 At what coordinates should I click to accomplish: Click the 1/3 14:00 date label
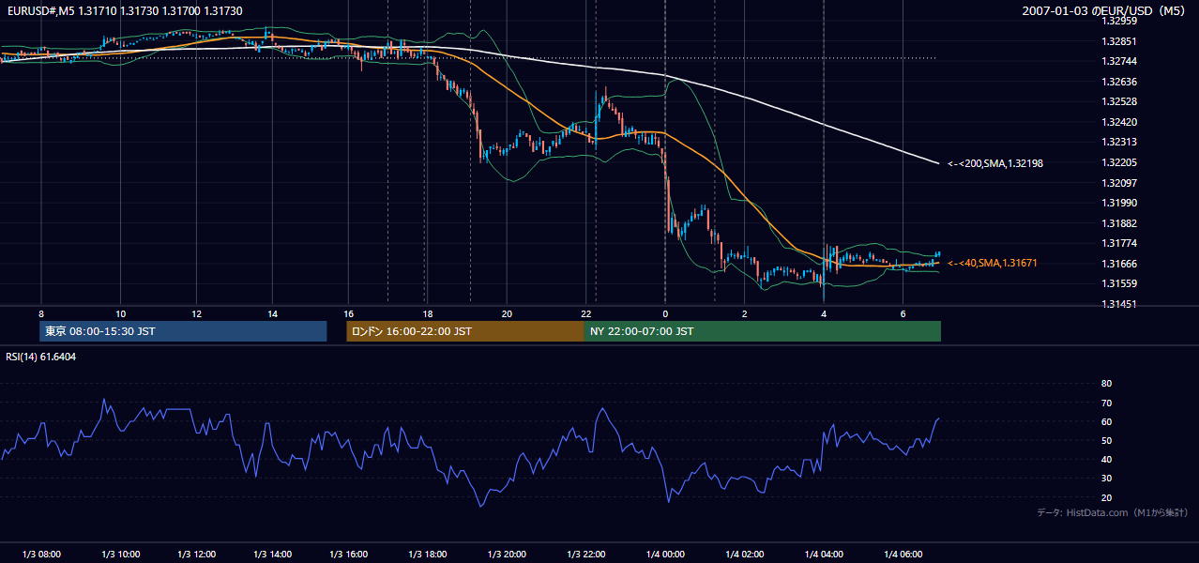pyautogui.click(x=272, y=555)
